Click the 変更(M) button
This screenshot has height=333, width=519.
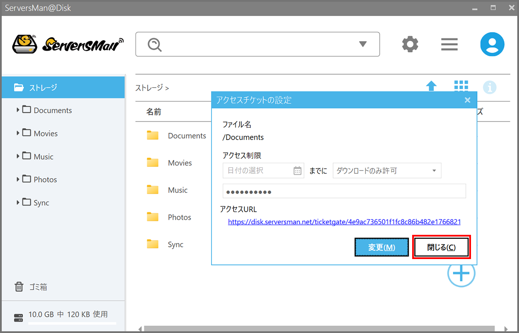tap(381, 247)
